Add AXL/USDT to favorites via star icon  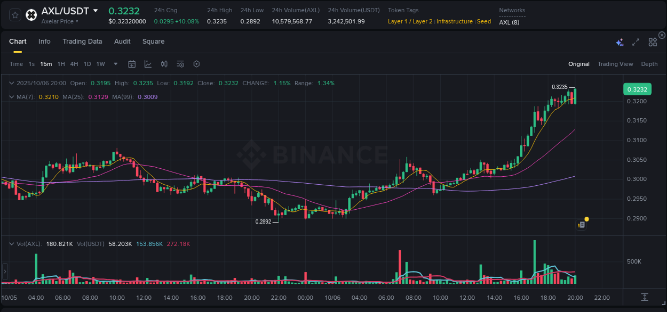tap(14, 15)
